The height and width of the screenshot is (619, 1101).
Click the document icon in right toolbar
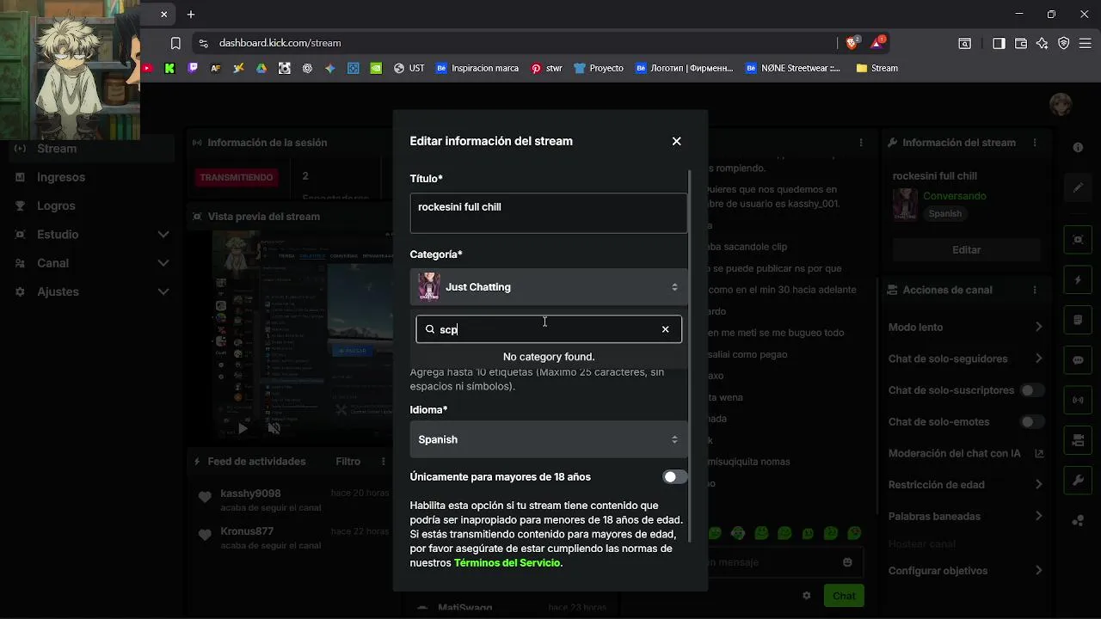click(x=1078, y=321)
